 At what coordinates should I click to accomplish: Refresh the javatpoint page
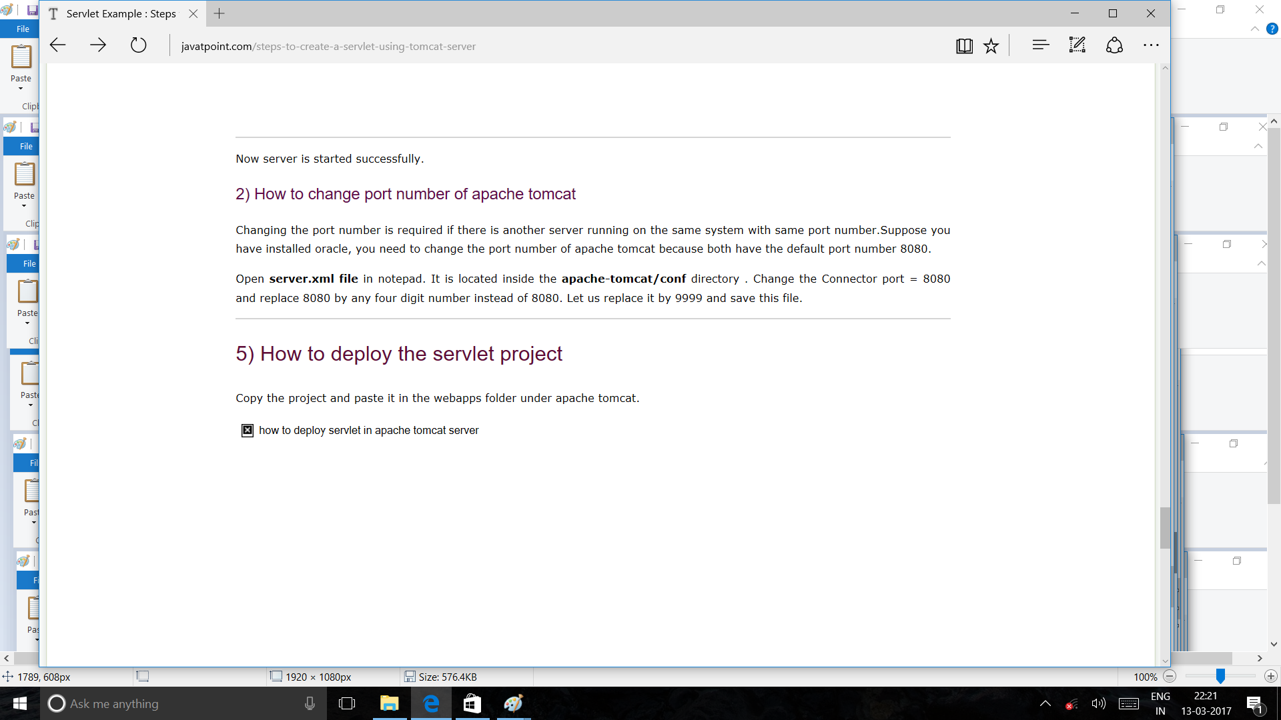click(138, 45)
